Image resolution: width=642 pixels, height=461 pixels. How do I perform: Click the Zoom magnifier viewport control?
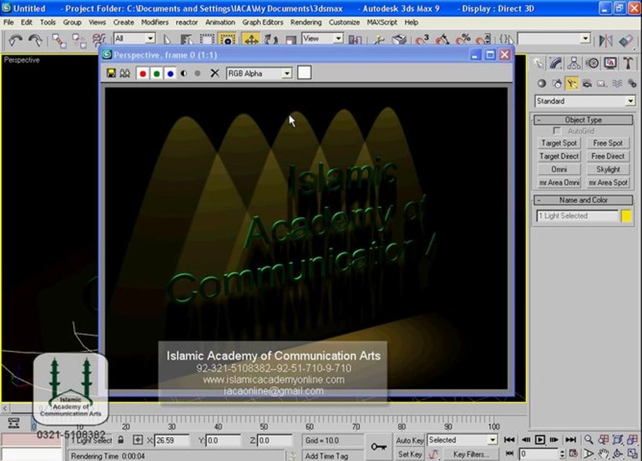click(588, 440)
